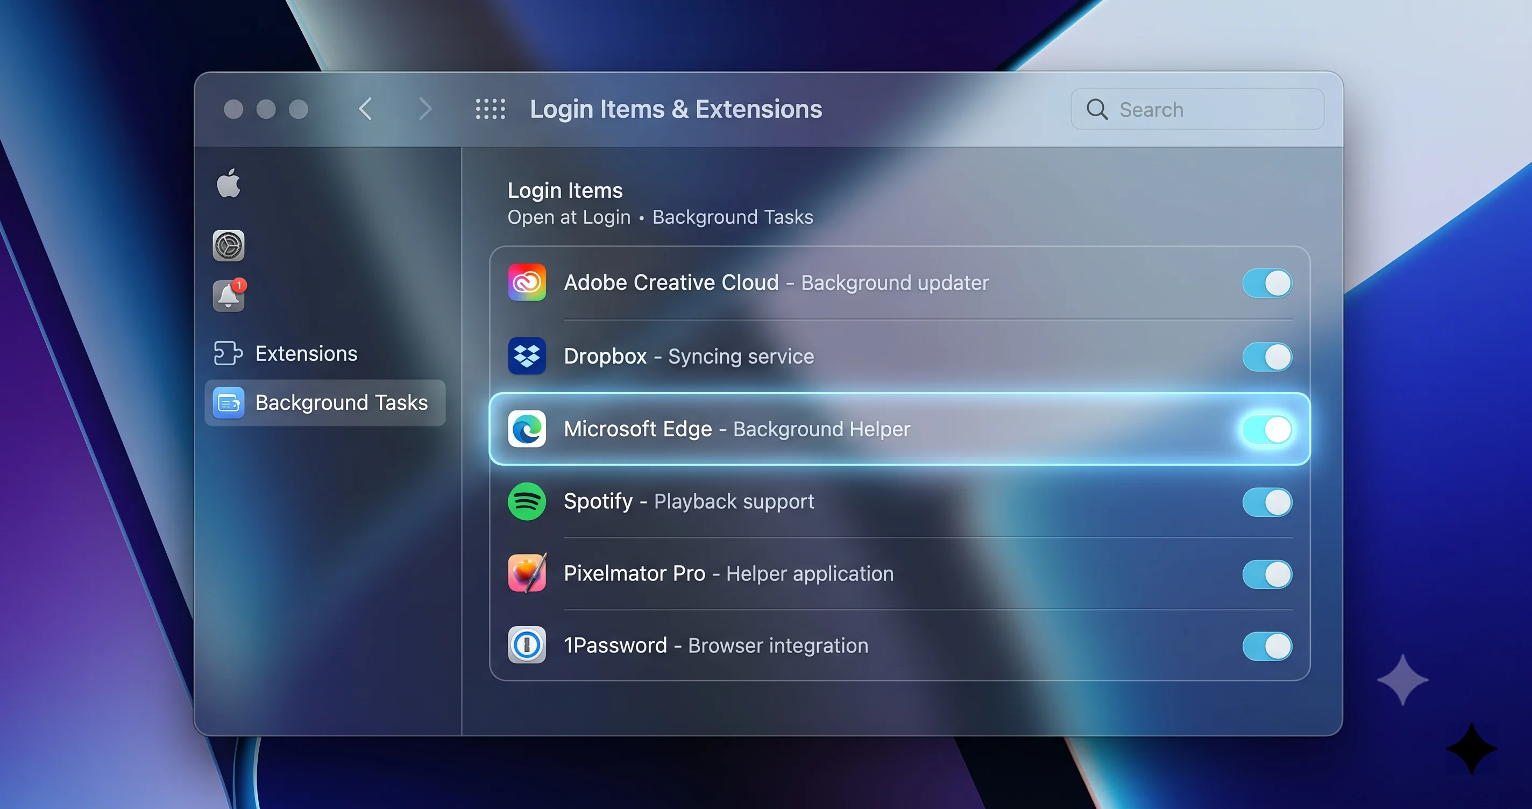Click the Dropbox app icon
Viewport: 1532px width, 809px height.
tap(527, 356)
